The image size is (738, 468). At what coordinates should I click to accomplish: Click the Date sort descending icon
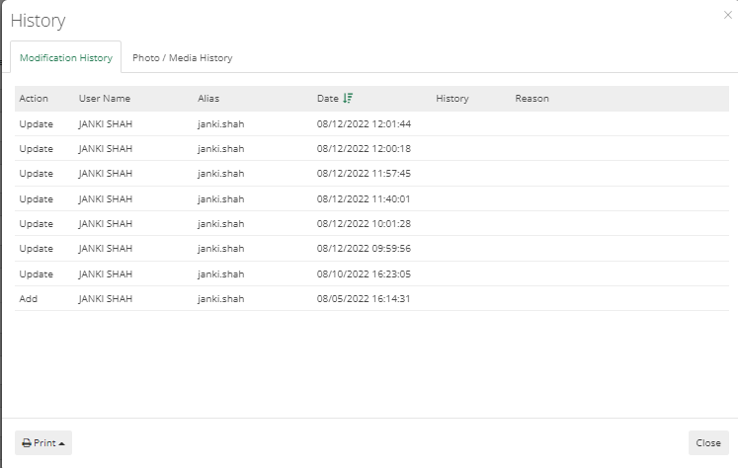pyautogui.click(x=348, y=99)
